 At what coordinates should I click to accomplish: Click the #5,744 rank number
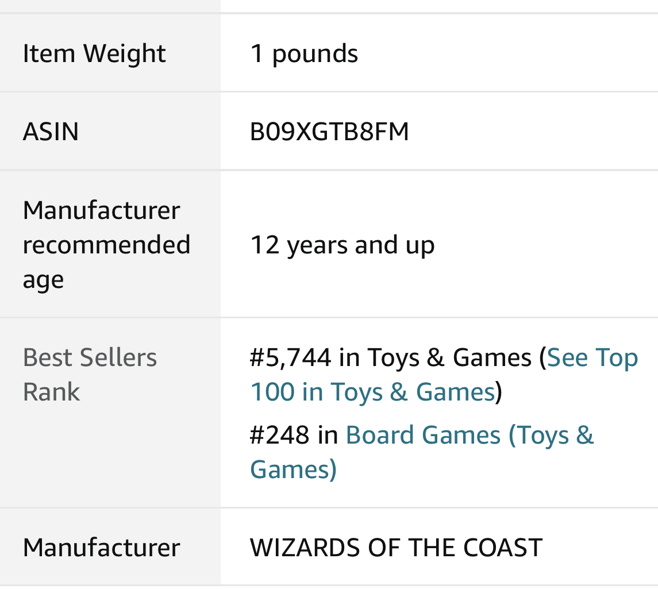pos(291,358)
